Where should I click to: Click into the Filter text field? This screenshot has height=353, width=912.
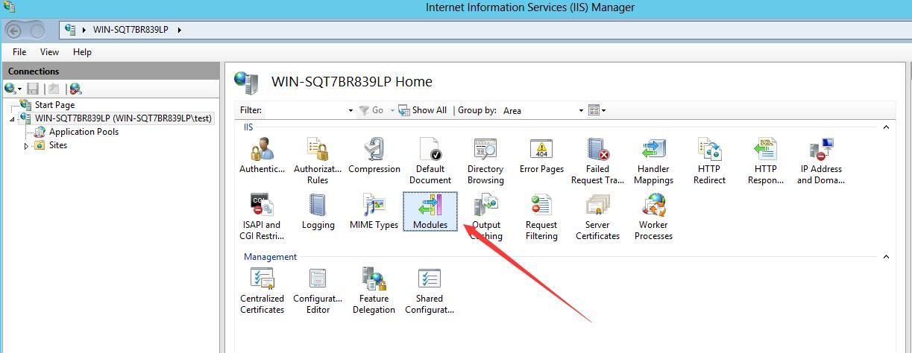(x=305, y=110)
